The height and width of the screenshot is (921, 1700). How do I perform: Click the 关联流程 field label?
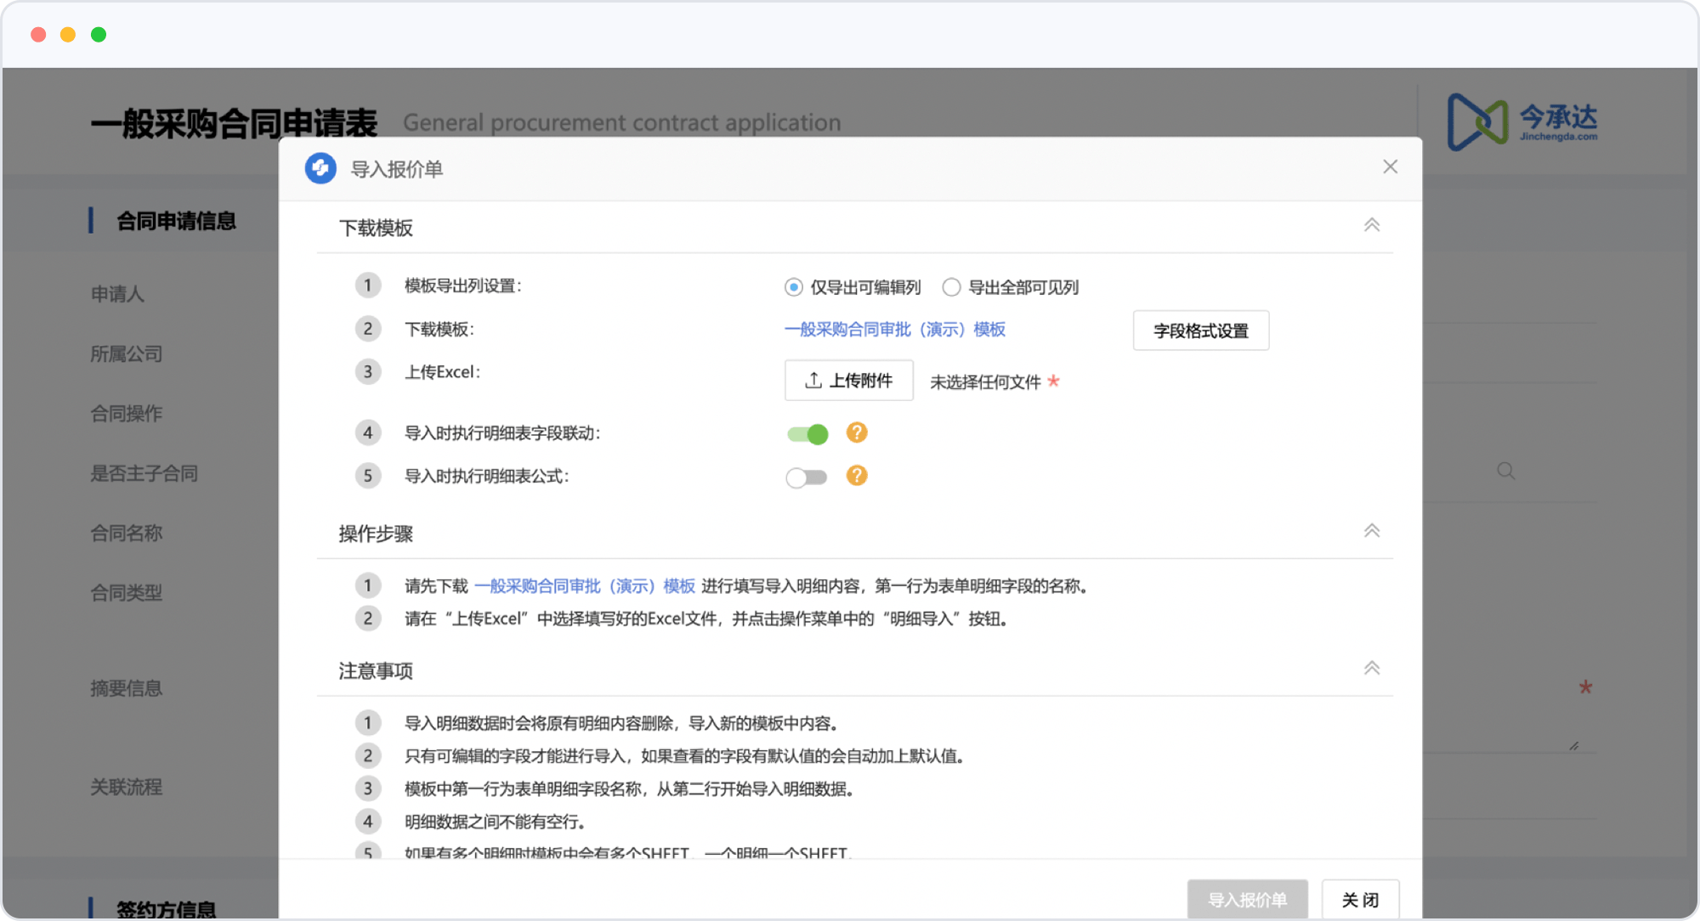coord(127,788)
